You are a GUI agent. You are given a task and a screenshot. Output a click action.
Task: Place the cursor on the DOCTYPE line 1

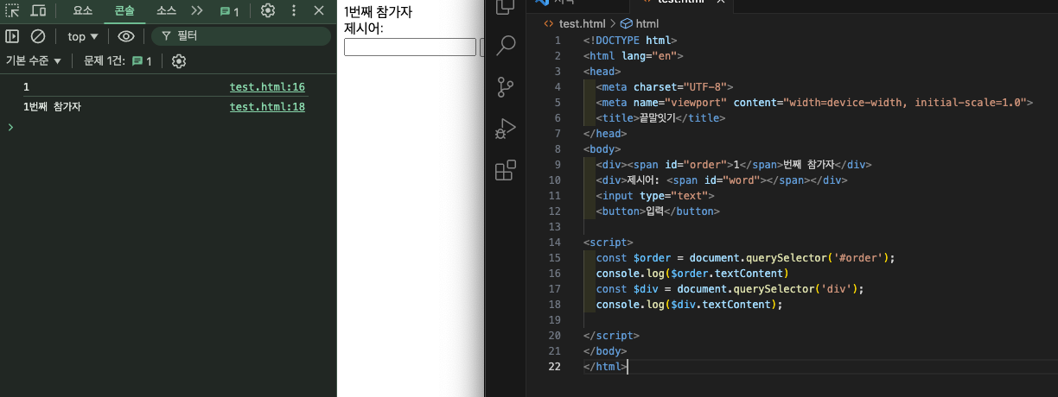pyautogui.click(x=630, y=40)
